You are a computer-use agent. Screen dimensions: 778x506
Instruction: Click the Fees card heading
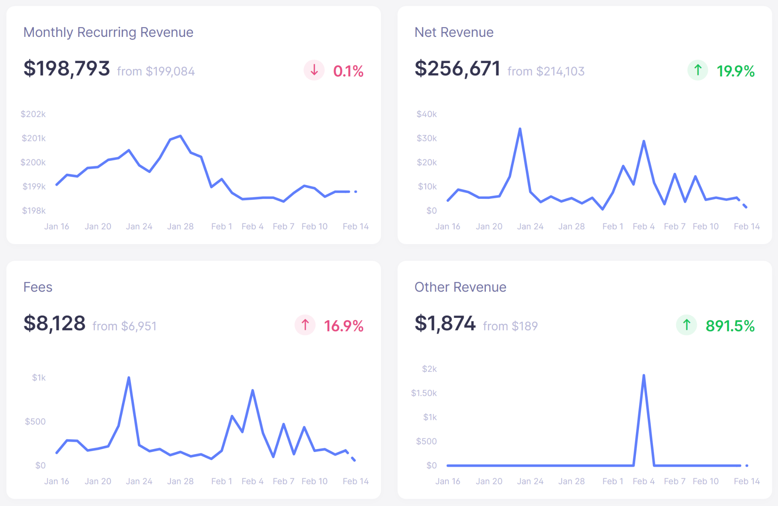point(38,287)
